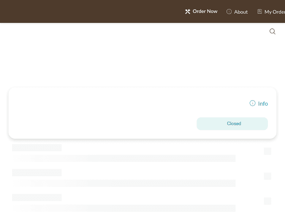Click the first loading title placeholder
Image resolution: width=285 pixels, height=214 pixels.
click(37, 147)
